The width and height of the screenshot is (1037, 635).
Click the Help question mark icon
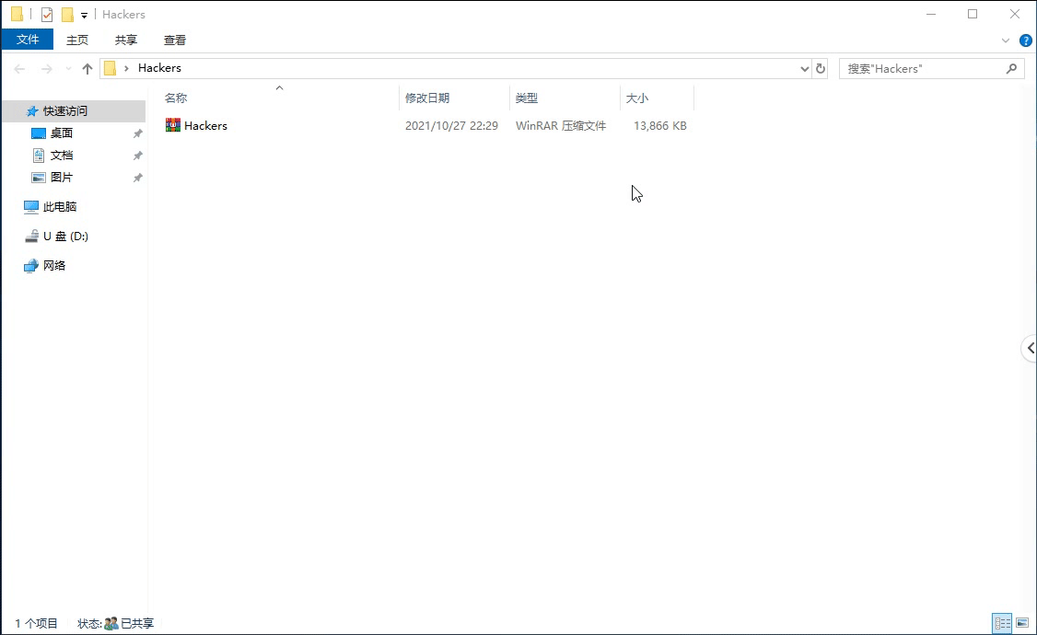pos(1026,40)
